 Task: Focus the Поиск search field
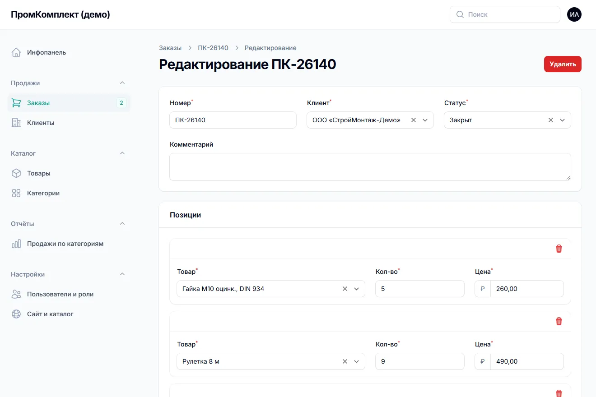coord(505,14)
